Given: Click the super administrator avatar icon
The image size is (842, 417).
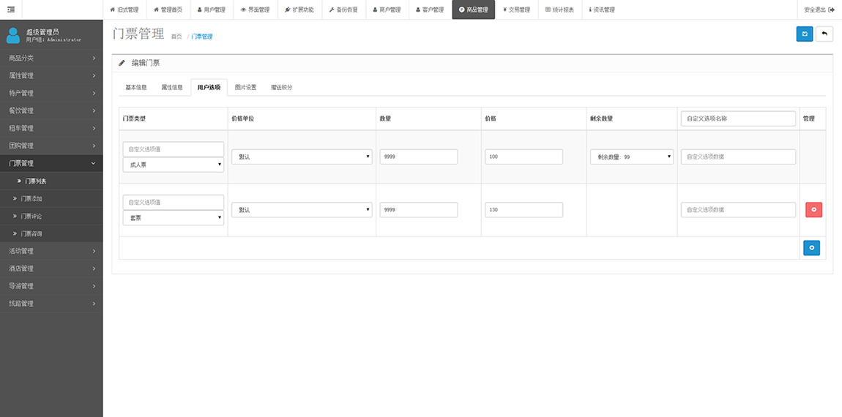Looking at the screenshot, I should (x=13, y=35).
